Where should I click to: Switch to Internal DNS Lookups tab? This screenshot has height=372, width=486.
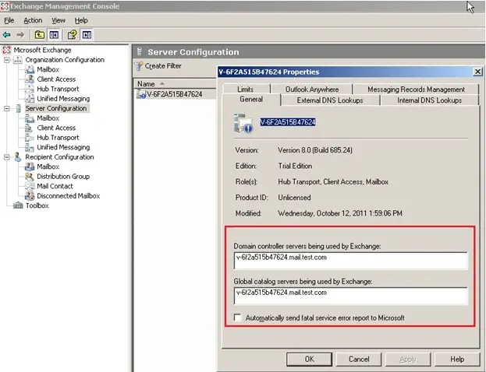[429, 100]
